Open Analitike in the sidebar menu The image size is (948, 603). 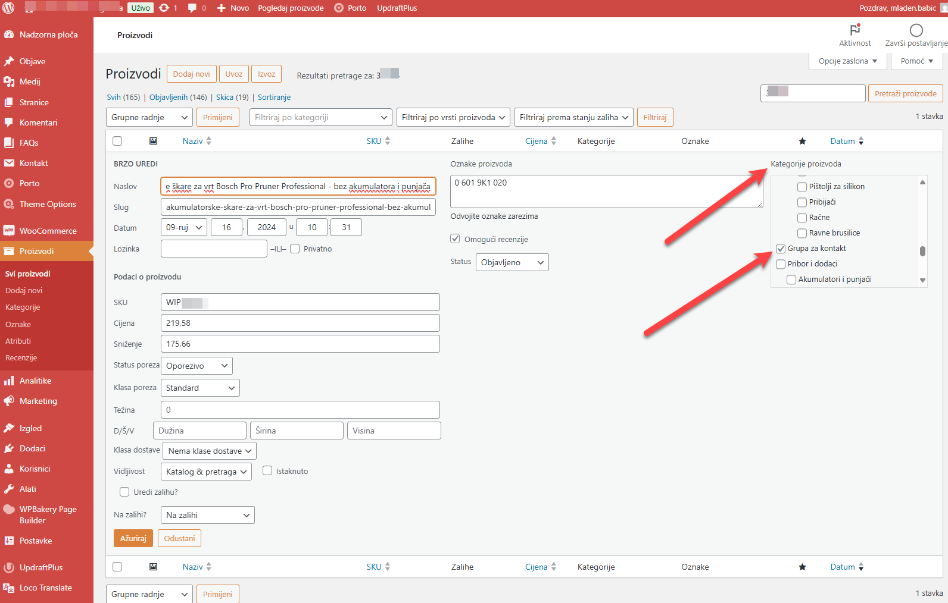35,381
